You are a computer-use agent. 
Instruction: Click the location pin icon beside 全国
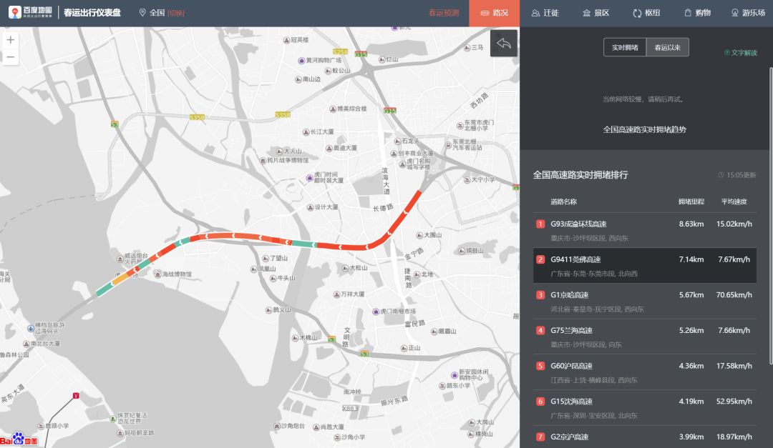(x=142, y=12)
